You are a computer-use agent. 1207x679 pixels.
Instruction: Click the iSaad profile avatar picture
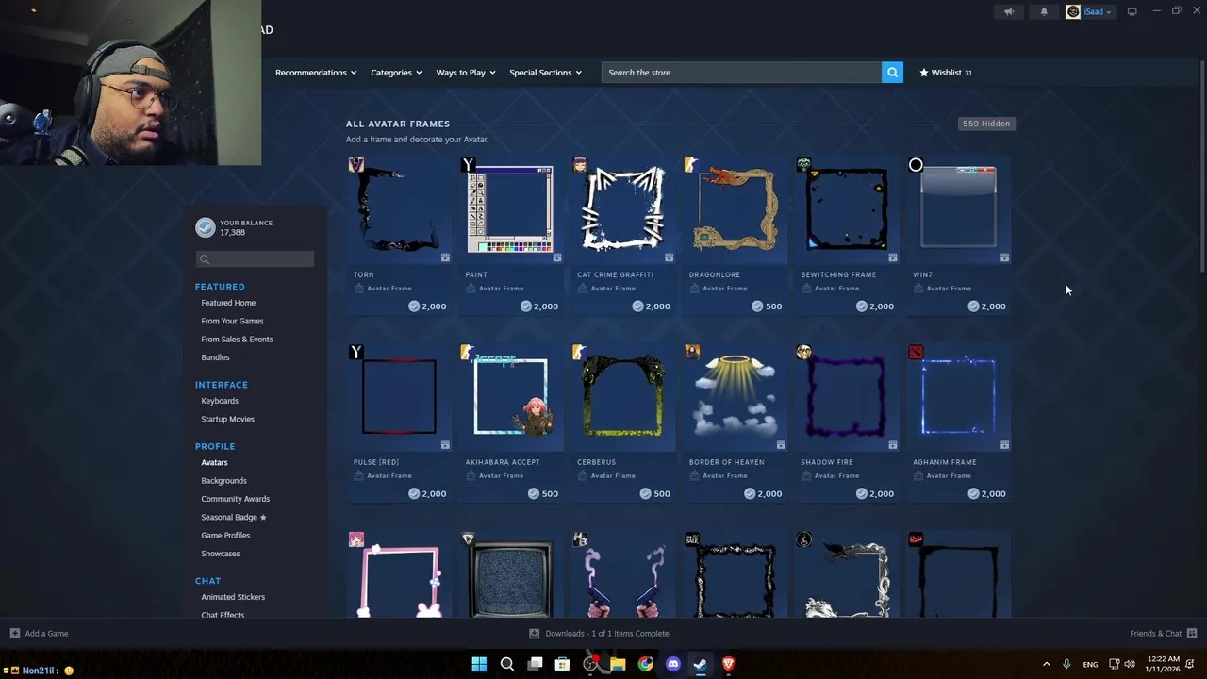[x=1073, y=11]
